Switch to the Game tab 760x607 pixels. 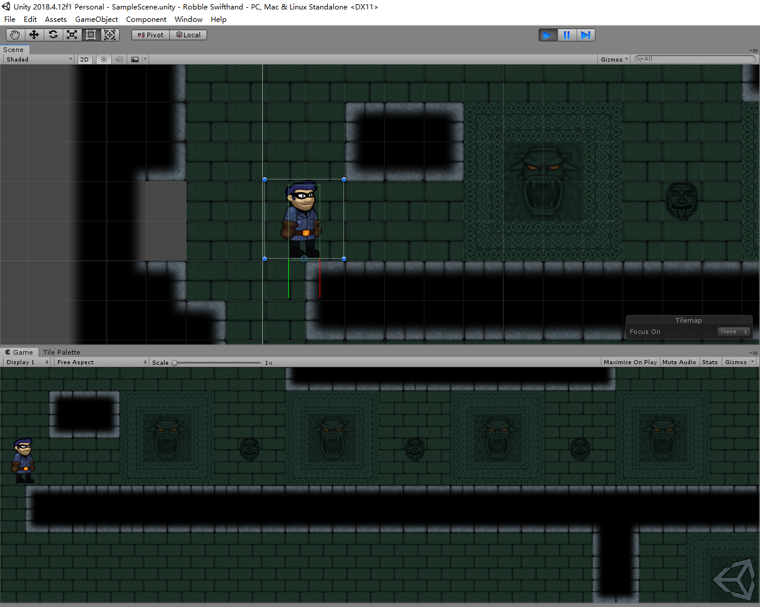[20, 352]
